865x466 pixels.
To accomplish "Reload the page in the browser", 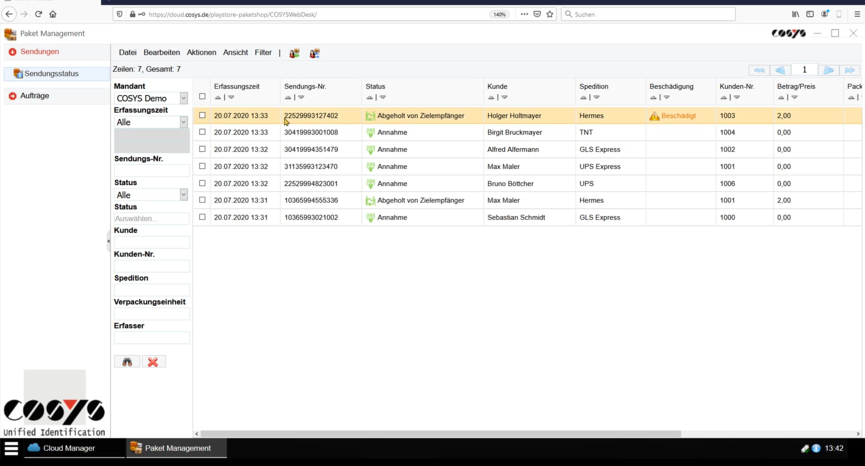I will (38, 14).
